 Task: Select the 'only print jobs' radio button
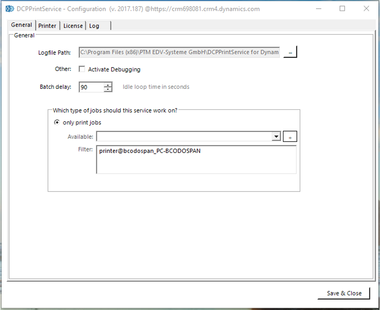[x=57, y=122]
